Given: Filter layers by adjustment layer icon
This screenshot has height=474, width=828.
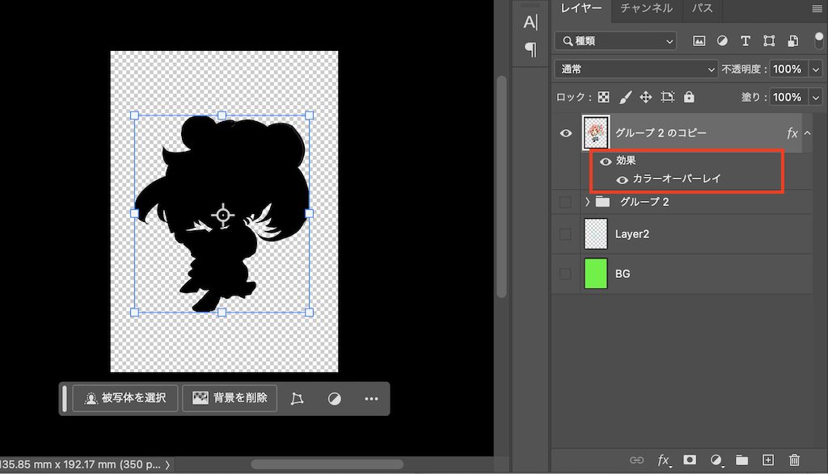Looking at the screenshot, I should pyautogui.click(x=722, y=41).
